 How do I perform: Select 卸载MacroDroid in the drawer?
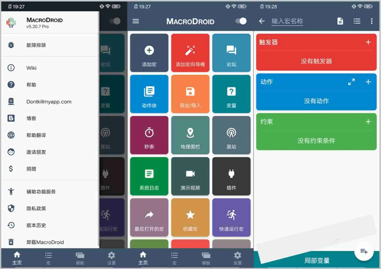50,242
